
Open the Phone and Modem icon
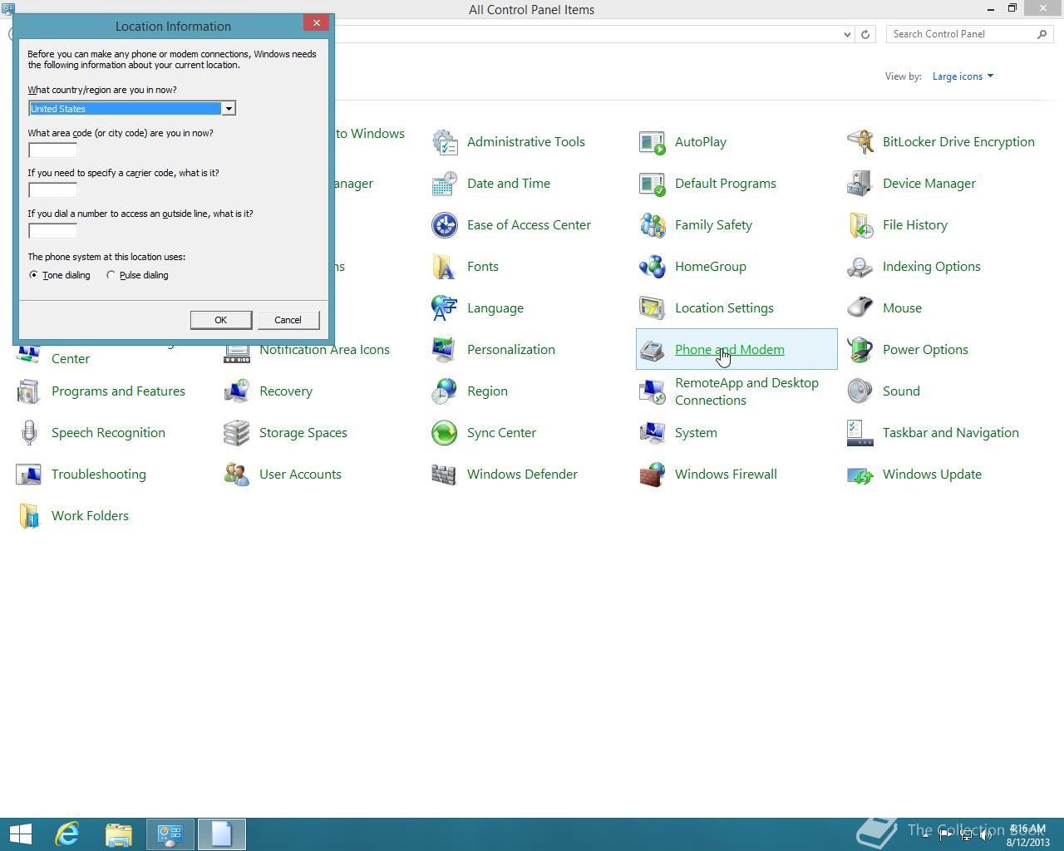653,350
